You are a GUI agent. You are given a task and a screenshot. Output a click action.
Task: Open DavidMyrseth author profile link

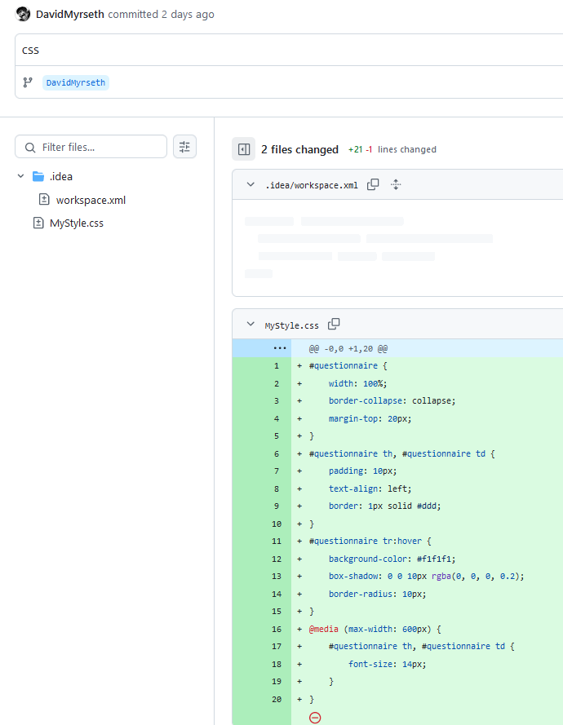[70, 15]
